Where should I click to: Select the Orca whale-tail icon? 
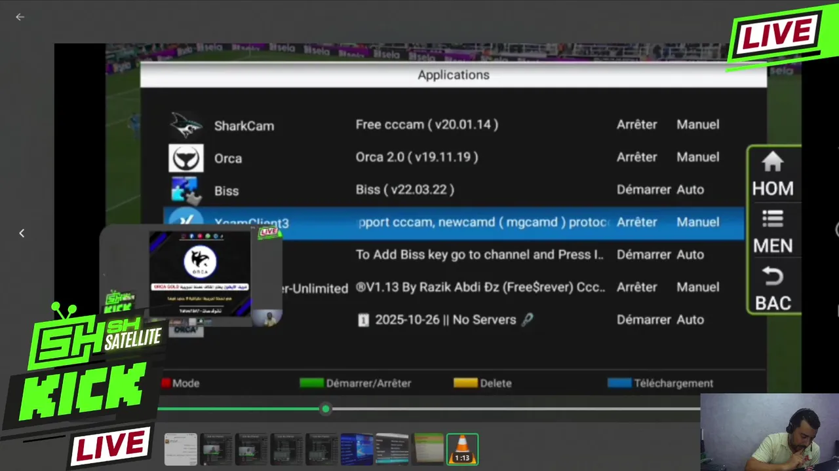tap(186, 158)
